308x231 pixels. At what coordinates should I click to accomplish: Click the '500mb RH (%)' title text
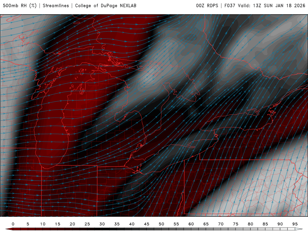point(20,6)
